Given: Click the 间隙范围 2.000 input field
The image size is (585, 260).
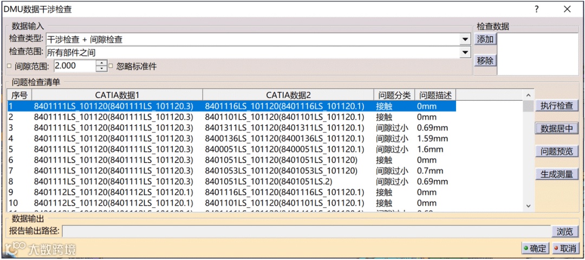Looking at the screenshot, I should [75, 66].
